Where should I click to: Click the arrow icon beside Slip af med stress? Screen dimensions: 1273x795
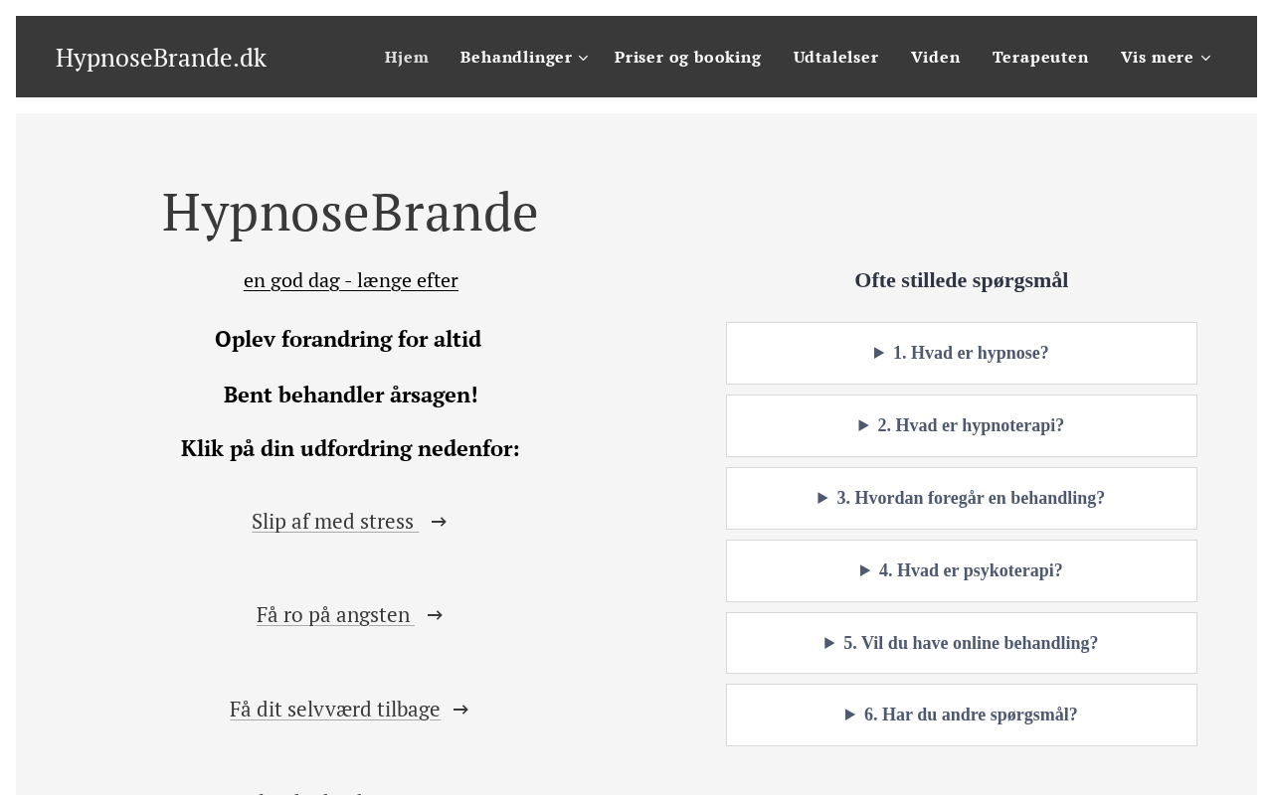439,522
